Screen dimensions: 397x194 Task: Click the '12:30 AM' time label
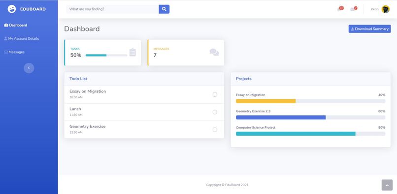76,133
